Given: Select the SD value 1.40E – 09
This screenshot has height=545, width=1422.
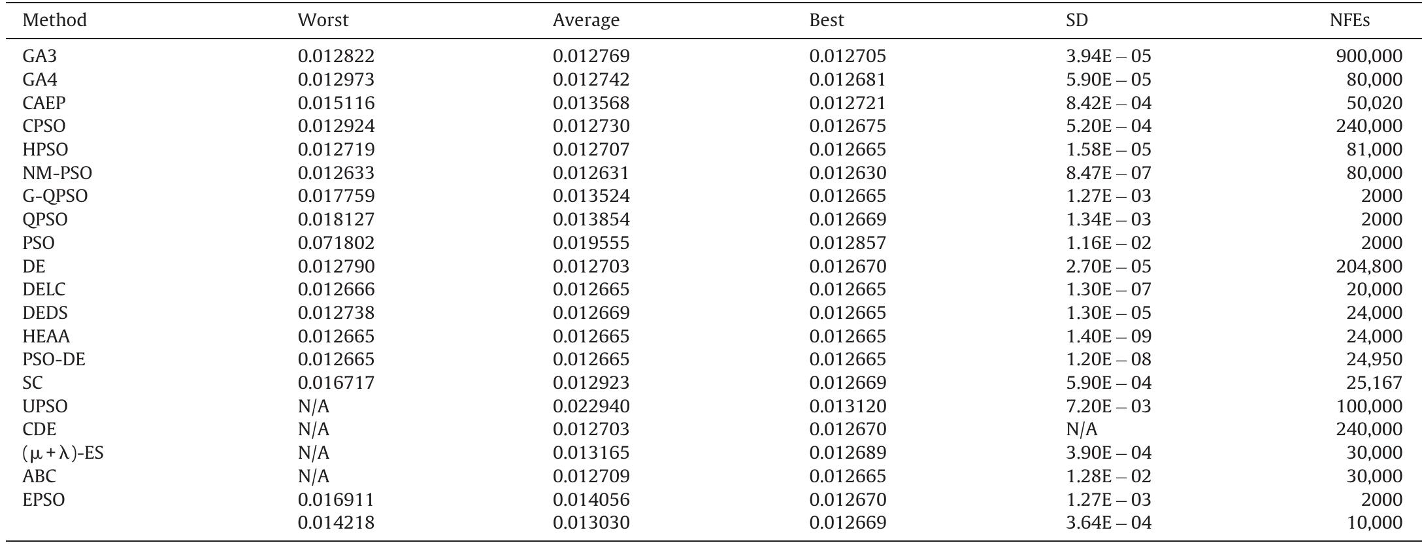Looking at the screenshot, I should click(1108, 337).
